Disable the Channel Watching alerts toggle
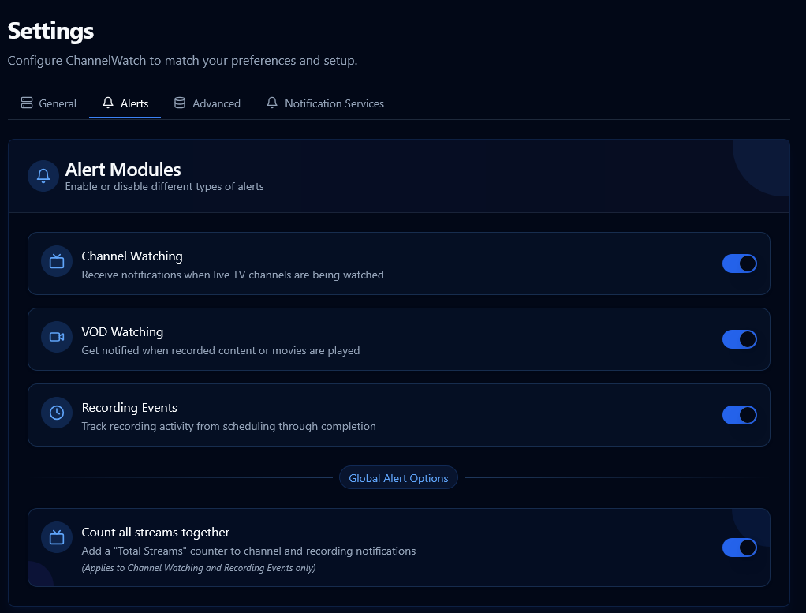The width and height of the screenshot is (806, 613). coord(739,264)
